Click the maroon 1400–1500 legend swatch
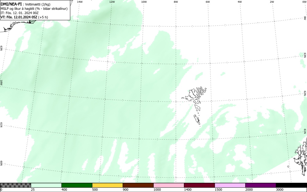This screenshot has width=307, height=192. click(199, 185)
